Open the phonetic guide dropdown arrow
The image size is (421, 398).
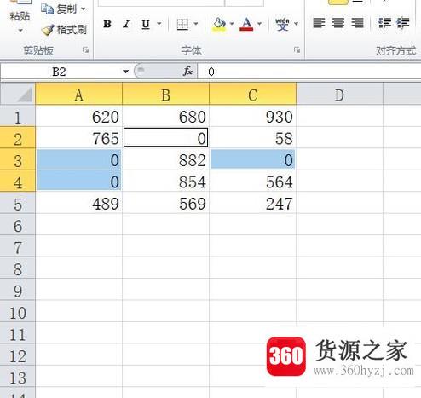pyautogui.click(x=296, y=24)
